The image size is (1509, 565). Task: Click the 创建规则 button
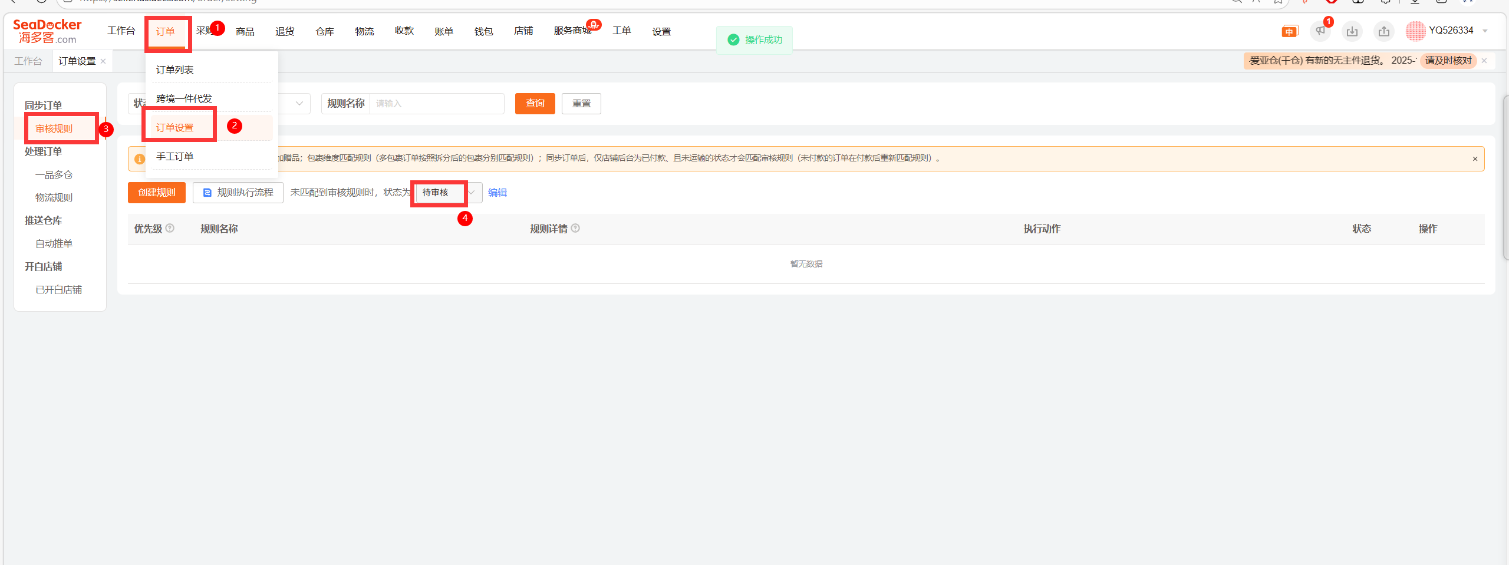(157, 193)
